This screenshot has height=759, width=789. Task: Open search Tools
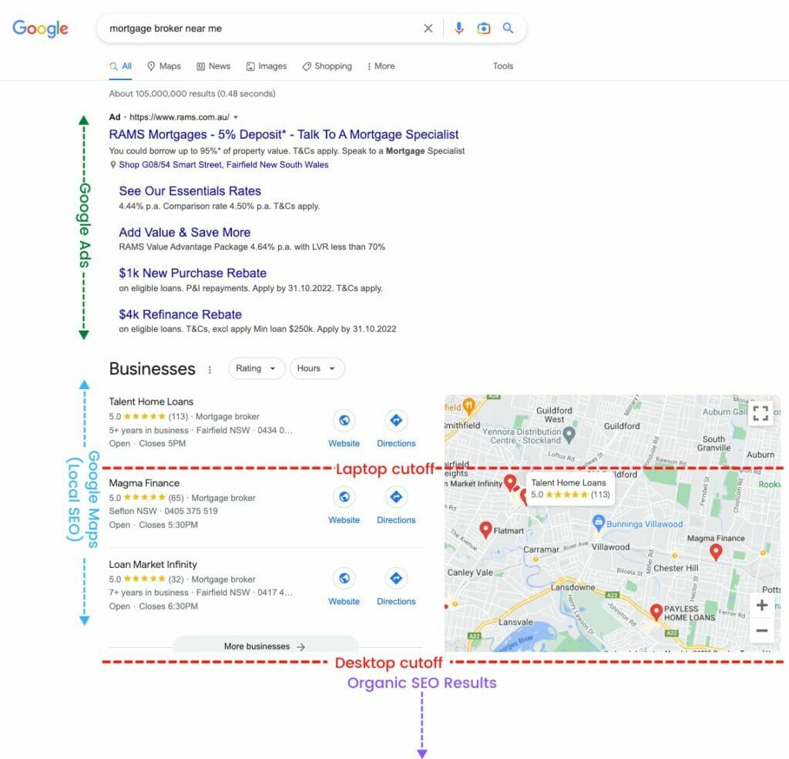click(x=502, y=66)
